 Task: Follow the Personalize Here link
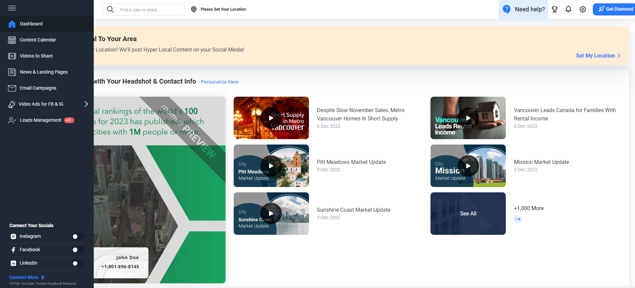coord(220,82)
